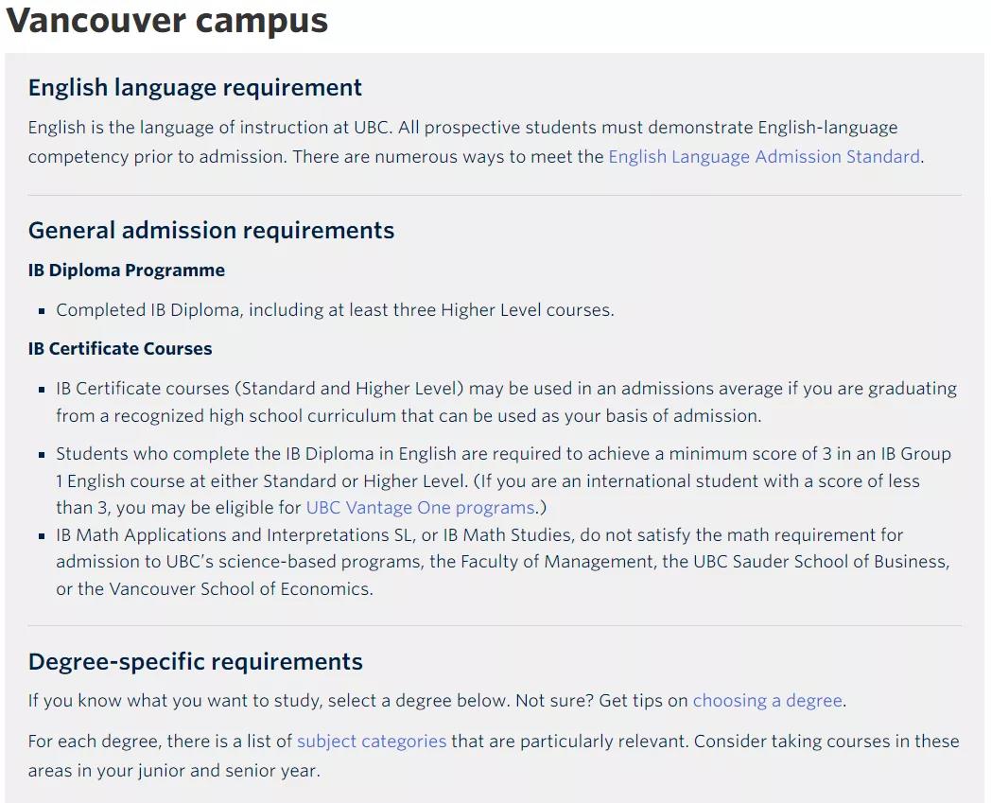Image resolution: width=991 pixels, height=803 pixels.
Task: Open the English Language Admission Standard link
Action: 763,157
